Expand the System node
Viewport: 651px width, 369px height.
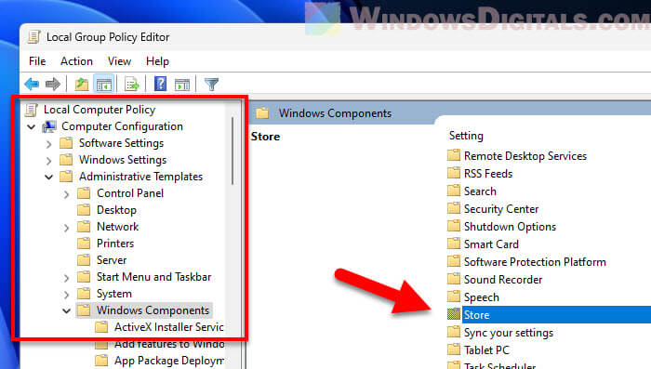pos(66,295)
